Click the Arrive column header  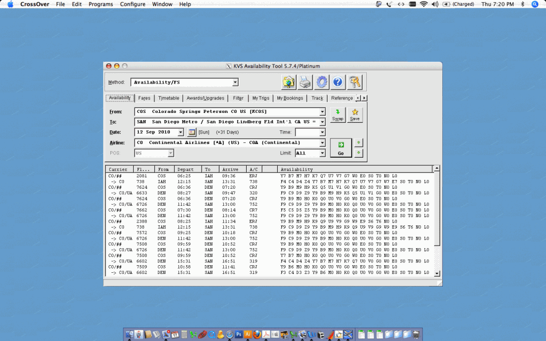pyautogui.click(x=233, y=170)
